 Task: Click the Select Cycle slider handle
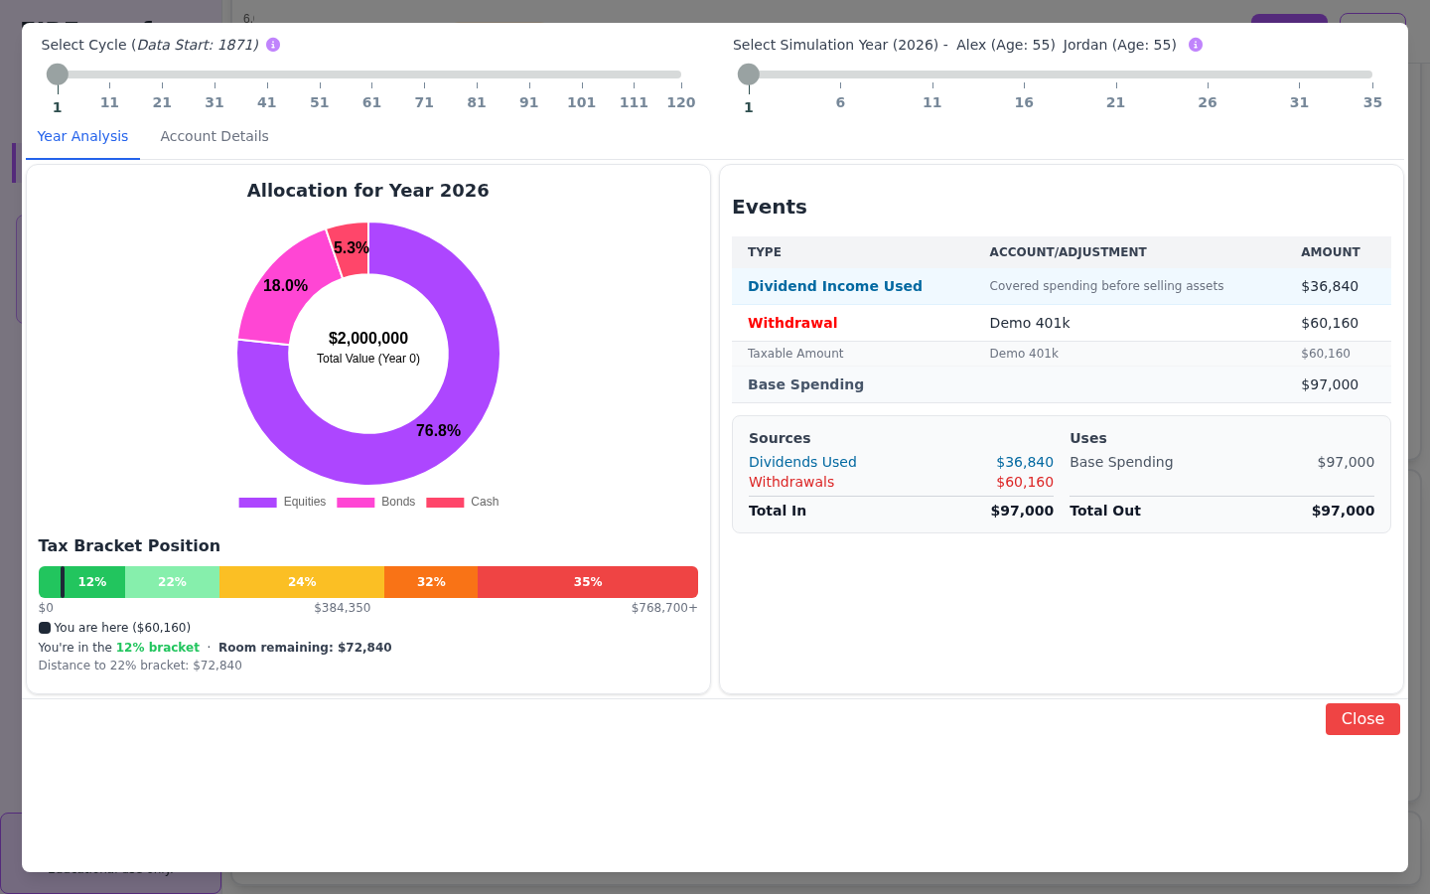(x=58, y=74)
